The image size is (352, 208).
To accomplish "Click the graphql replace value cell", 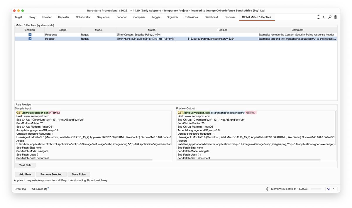I will [222, 39].
